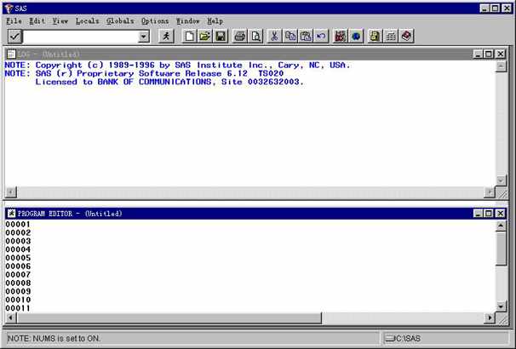Image resolution: width=516 pixels, height=349 pixels.
Task: Create a new file with New icon
Action: pyautogui.click(x=190, y=37)
